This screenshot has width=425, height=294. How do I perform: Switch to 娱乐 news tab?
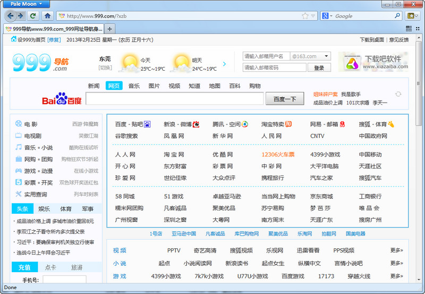pos(44,208)
